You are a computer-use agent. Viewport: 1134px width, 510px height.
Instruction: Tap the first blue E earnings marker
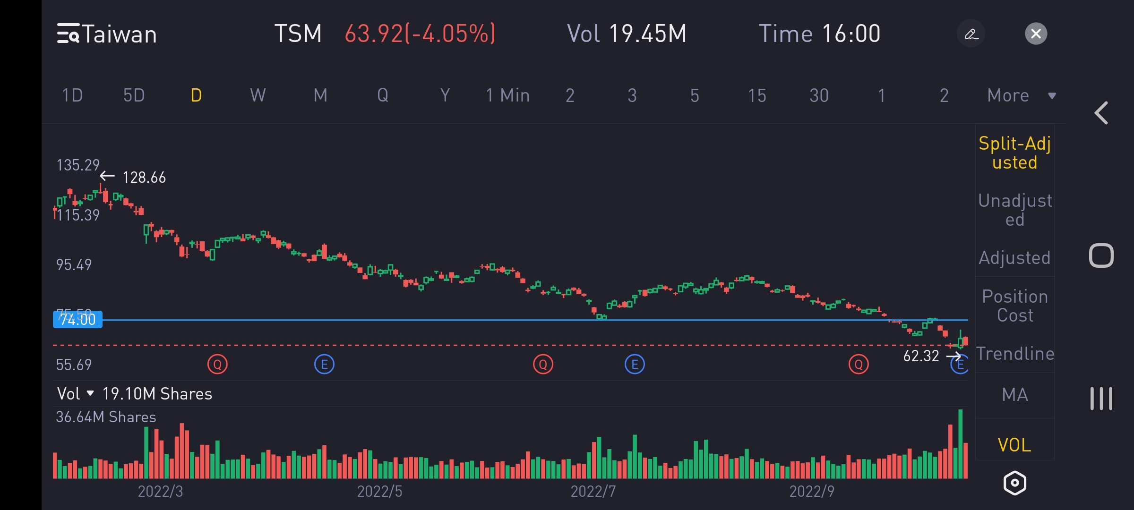pyautogui.click(x=324, y=364)
